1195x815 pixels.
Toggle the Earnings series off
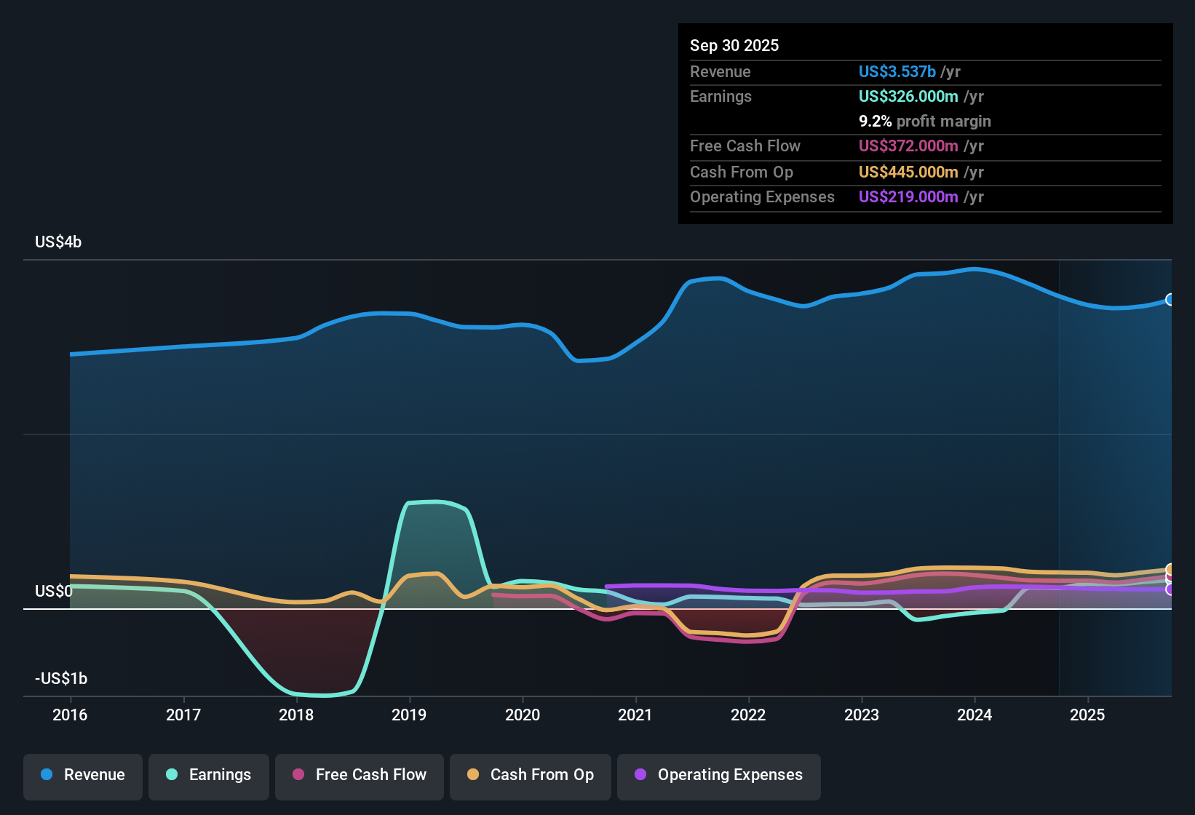click(x=209, y=775)
